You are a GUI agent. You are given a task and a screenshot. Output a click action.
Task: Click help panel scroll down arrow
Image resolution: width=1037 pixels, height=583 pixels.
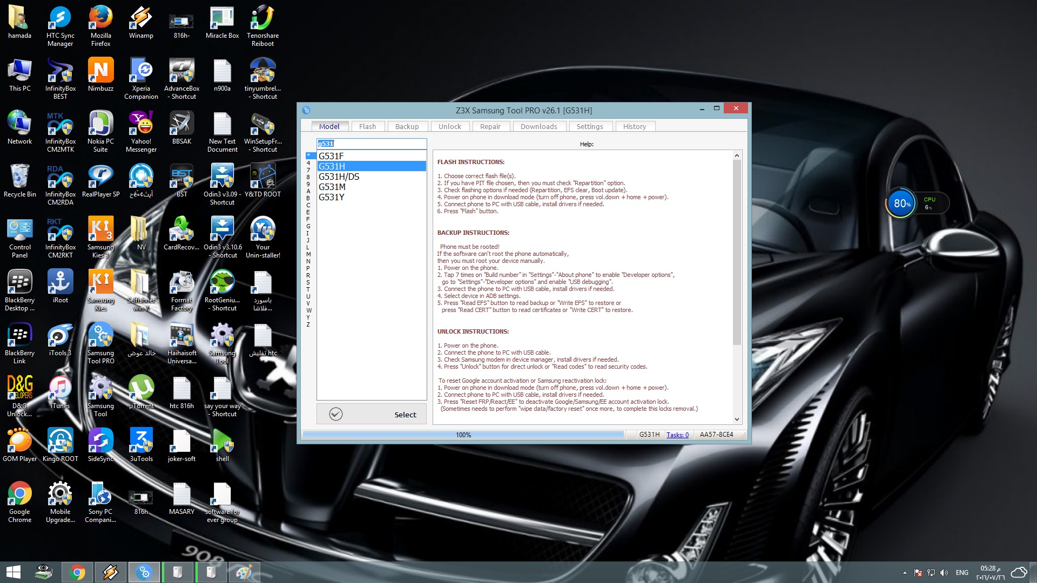tap(737, 419)
